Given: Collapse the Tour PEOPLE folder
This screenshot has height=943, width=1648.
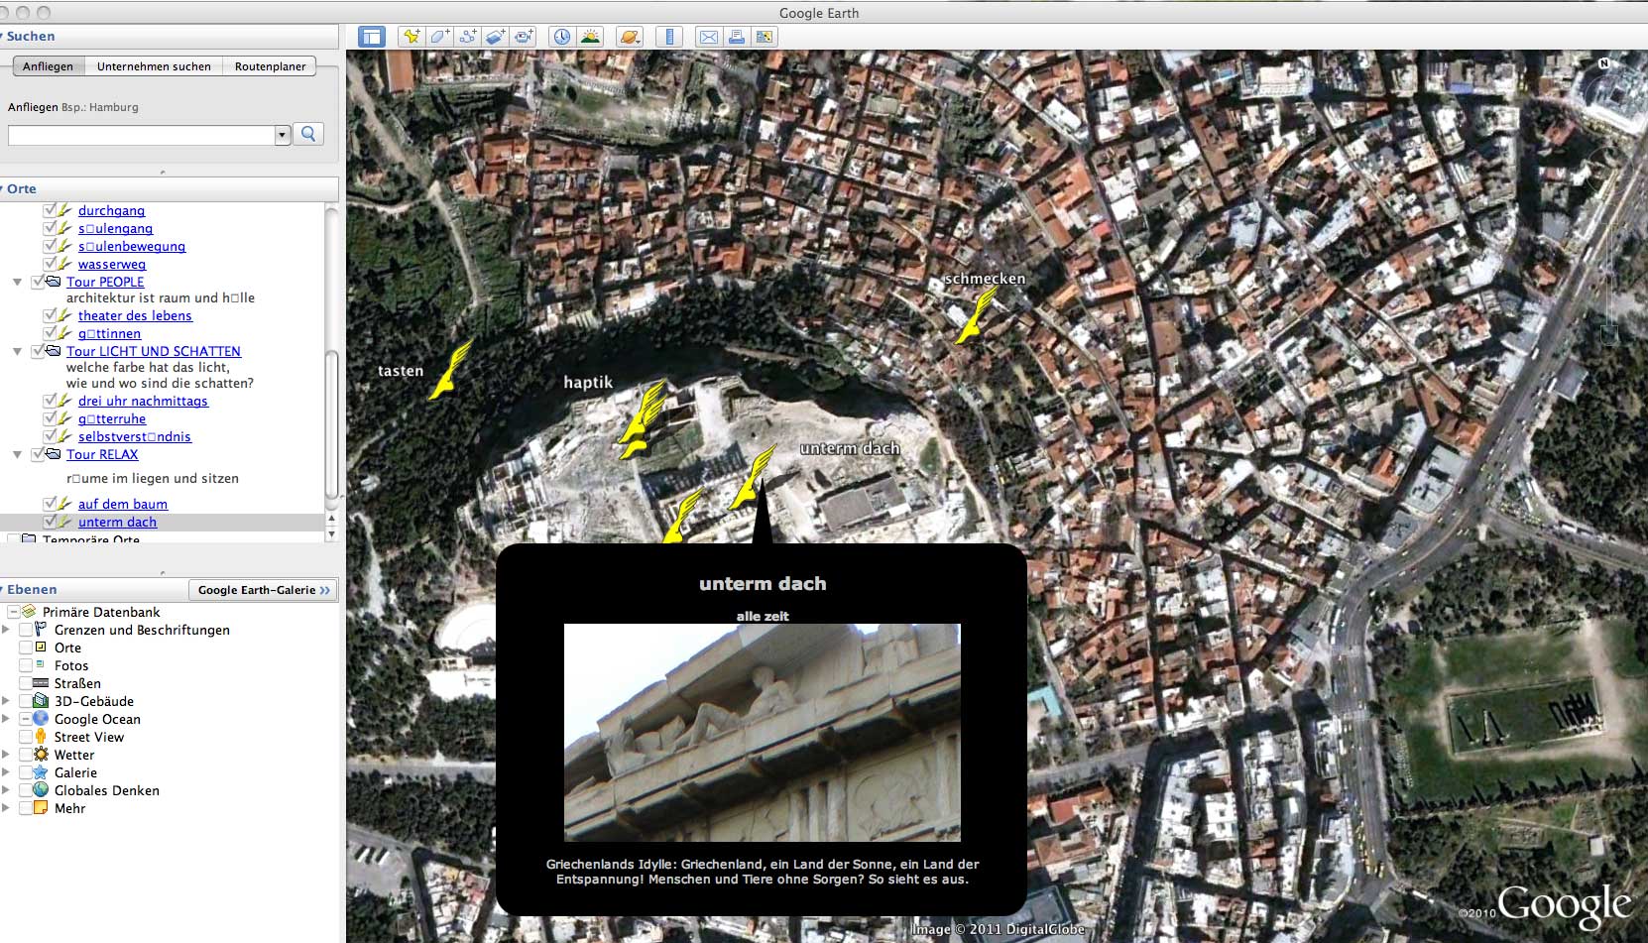Looking at the screenshot, I should point(17,283).
